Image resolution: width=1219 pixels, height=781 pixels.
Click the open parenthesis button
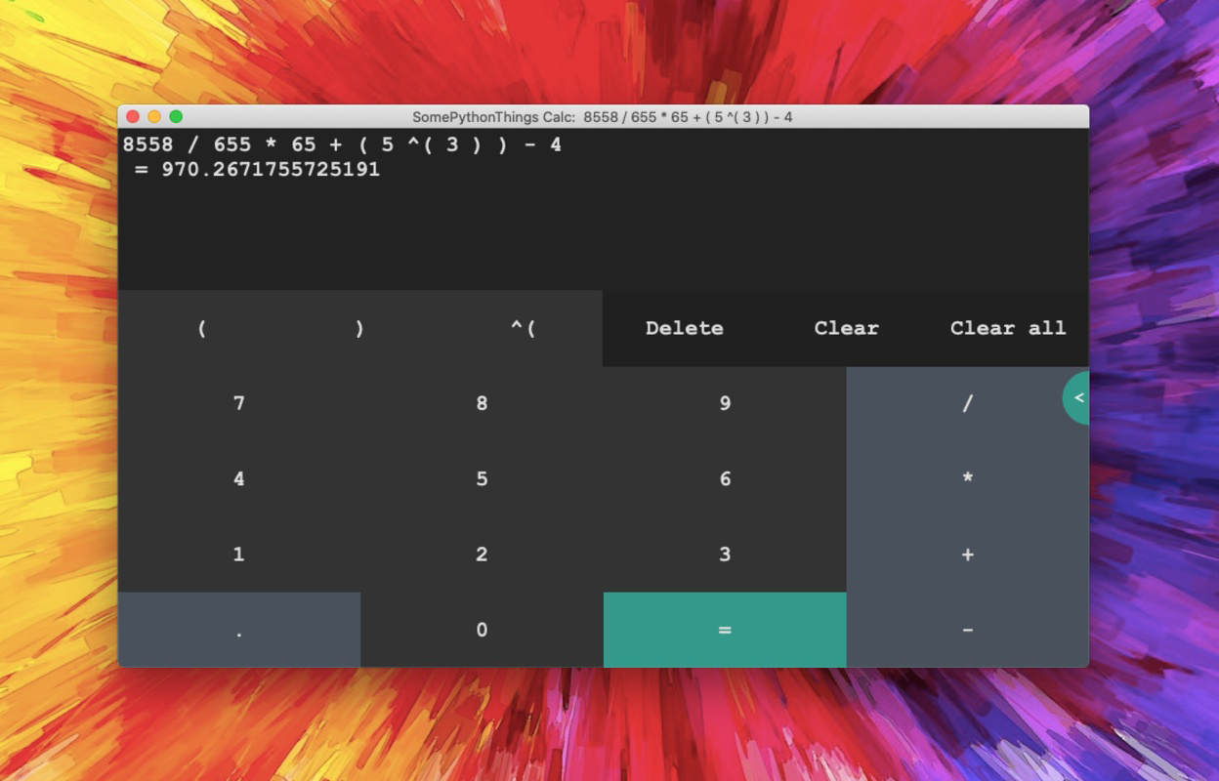pyautogui.click(x=200, y=328)
